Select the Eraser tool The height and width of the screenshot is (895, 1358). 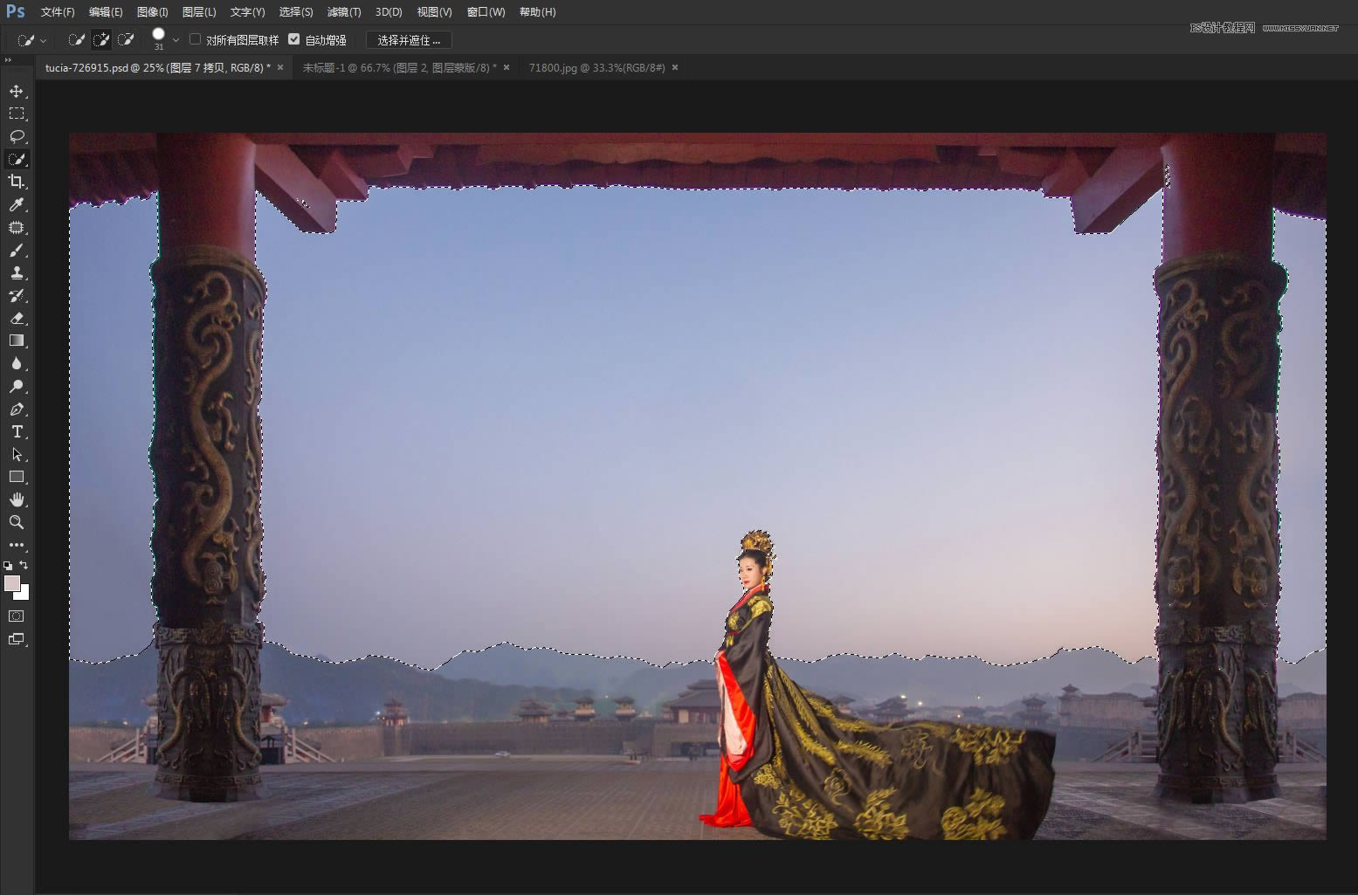click(x=16, y=319)
